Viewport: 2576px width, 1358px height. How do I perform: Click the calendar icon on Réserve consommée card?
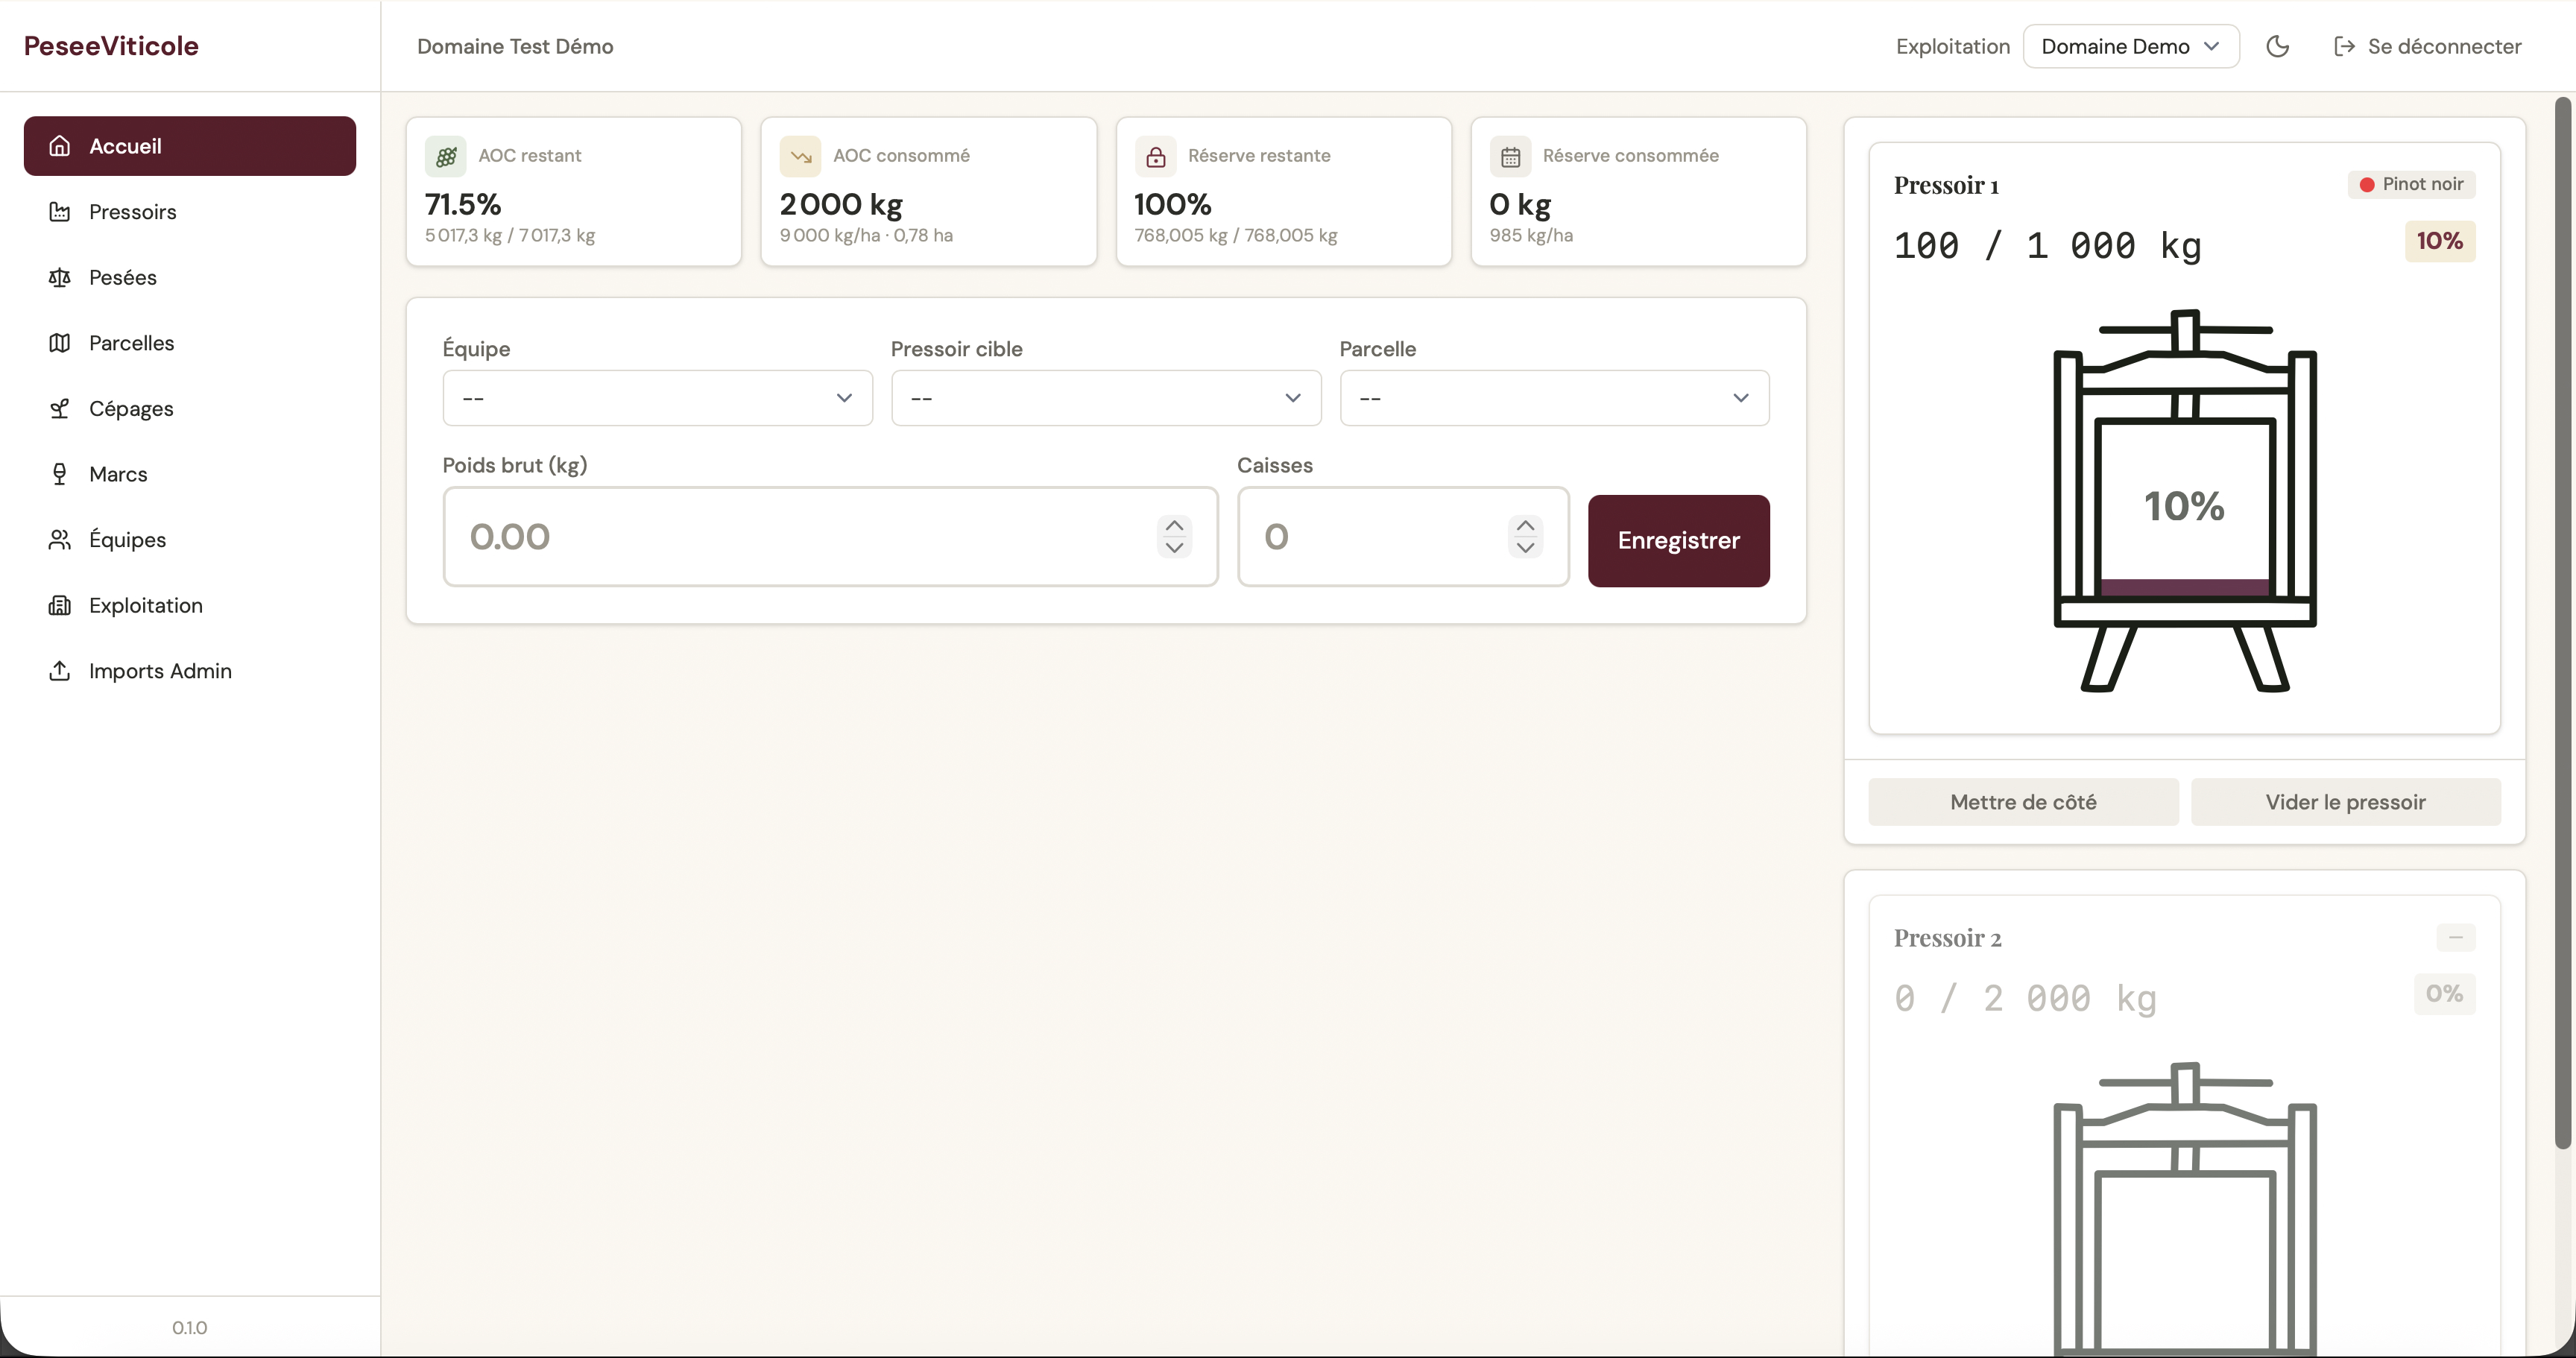click(1510, 156)
